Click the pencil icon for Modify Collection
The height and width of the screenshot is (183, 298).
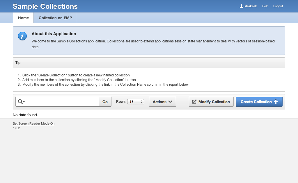point(194,102)
